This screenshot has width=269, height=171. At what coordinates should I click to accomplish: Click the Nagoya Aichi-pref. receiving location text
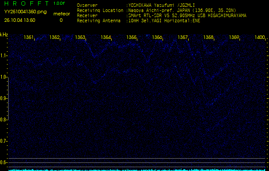[x=180, y=10]
